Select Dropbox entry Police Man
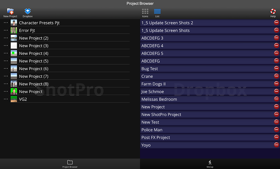Image resolution: width=280 pixels, height=169 pixels. coord(210,130)
